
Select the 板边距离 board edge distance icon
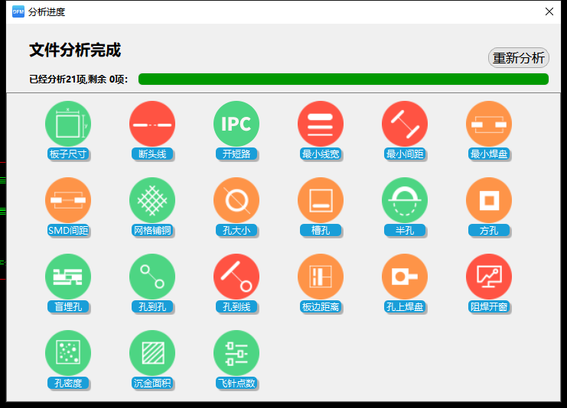tap(321, 277)
